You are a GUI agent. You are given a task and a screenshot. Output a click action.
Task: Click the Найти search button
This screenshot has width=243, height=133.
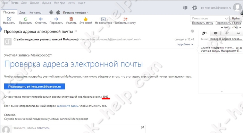click(x=236, y=18)
